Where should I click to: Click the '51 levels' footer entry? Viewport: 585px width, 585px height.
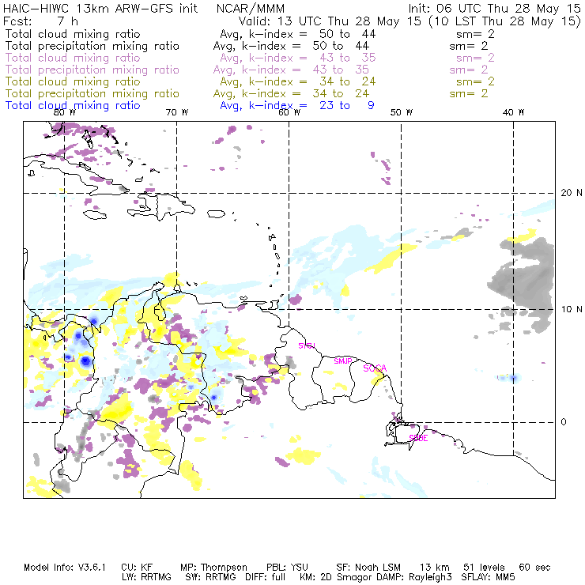coord(484,568)
